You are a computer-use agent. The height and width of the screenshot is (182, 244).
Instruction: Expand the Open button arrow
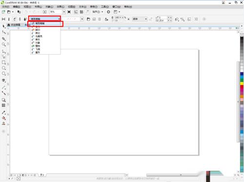coord(13,12)
